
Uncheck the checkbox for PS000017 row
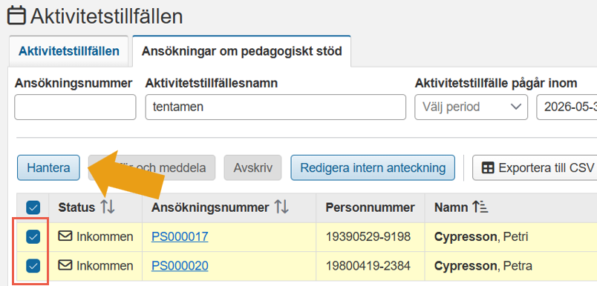[x=33, y=237]
